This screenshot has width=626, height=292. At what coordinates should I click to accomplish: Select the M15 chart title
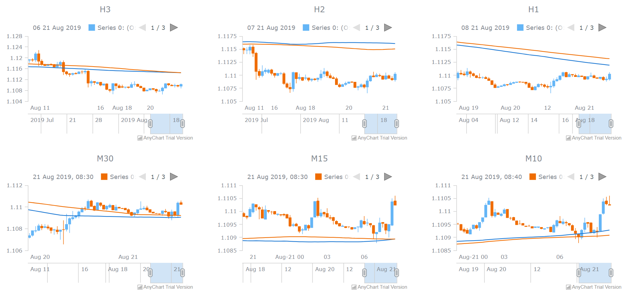click(320, 159)
